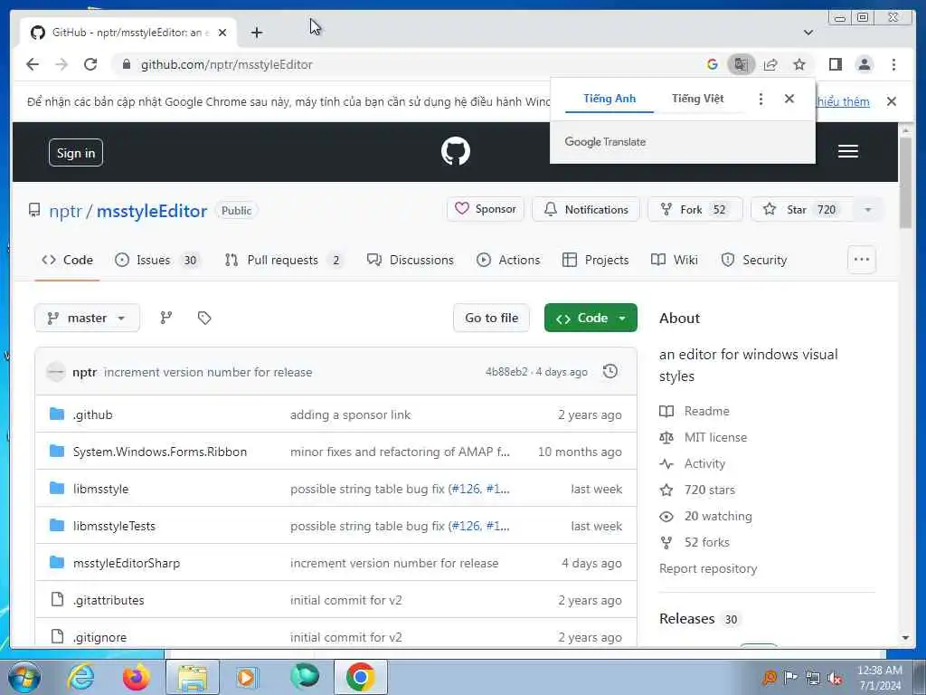Open the .gitattributes file
Screen dimensions: 926x695
coord(109,601)
